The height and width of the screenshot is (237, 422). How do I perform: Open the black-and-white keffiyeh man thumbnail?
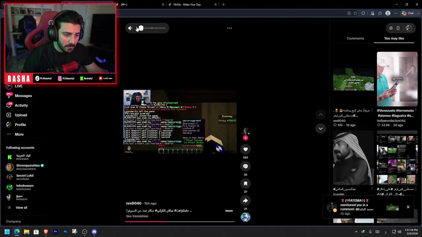[353, 158]
